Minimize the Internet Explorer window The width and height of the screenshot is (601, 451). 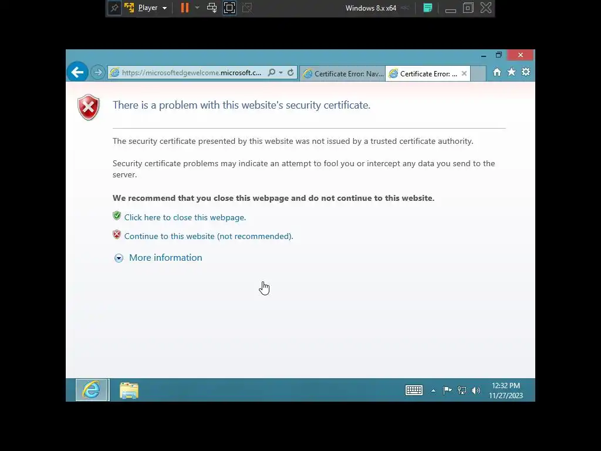484,55
